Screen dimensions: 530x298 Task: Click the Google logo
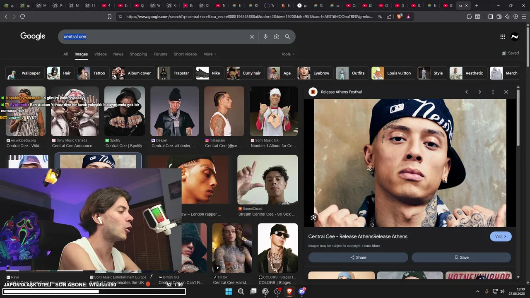33,36
